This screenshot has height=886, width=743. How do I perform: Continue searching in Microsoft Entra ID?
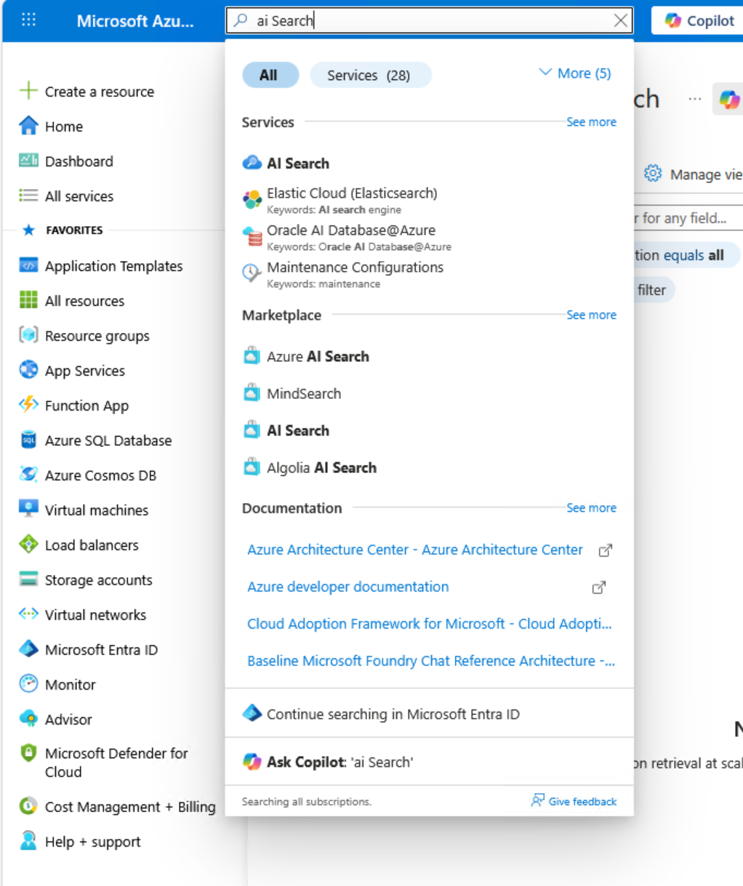click(429, 714)
